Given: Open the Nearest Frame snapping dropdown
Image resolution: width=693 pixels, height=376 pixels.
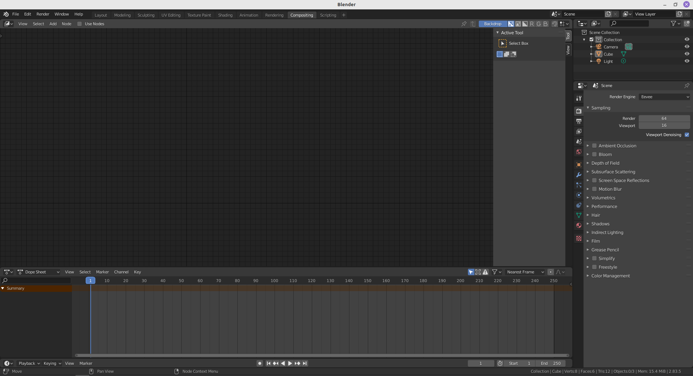Looking at the screenshot, I should (x=525, y=272).
